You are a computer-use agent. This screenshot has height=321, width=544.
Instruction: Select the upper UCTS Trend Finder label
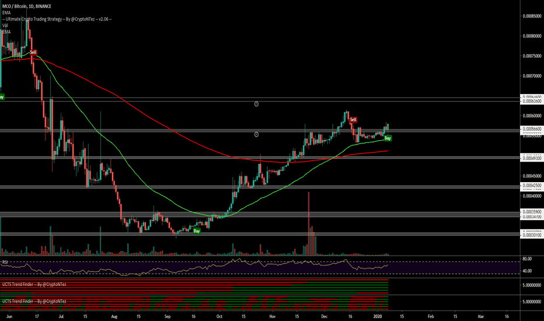[x=34, y=284]
